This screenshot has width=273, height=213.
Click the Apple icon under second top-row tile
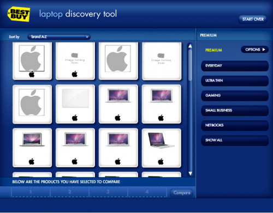(75, 74)
